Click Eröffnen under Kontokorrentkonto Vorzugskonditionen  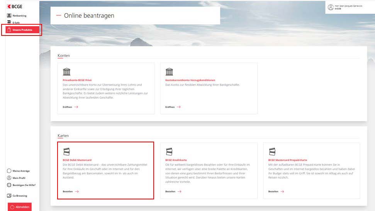point(170,107)
